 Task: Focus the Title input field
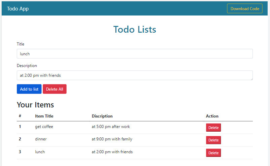(x=134, y=54)
